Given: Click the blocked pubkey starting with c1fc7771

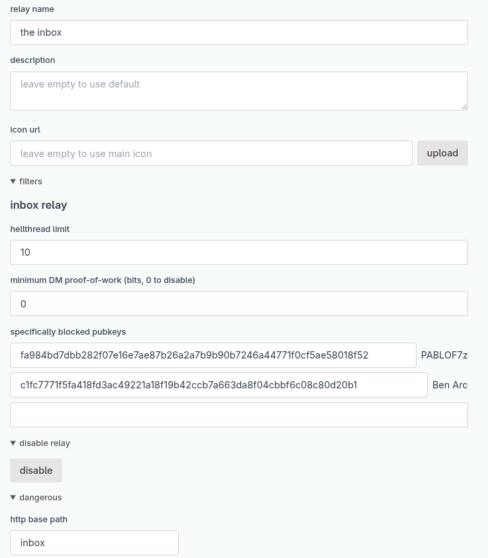Looking at the screenshot, I should click(219, 385).
